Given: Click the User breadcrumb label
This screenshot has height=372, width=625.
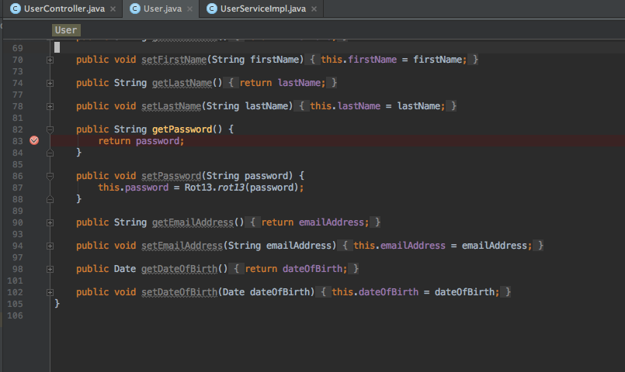Looking at the screenshot, I should pos(66,30).
